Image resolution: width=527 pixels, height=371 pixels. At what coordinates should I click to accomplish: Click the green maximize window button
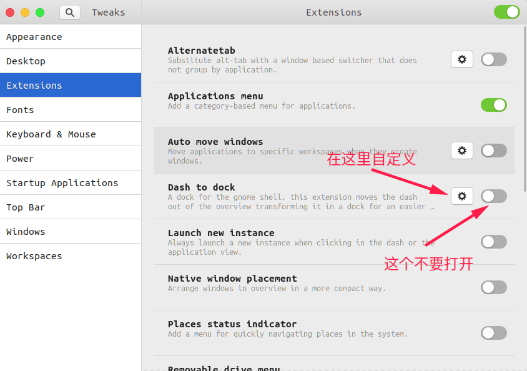(x=40, y=12)
